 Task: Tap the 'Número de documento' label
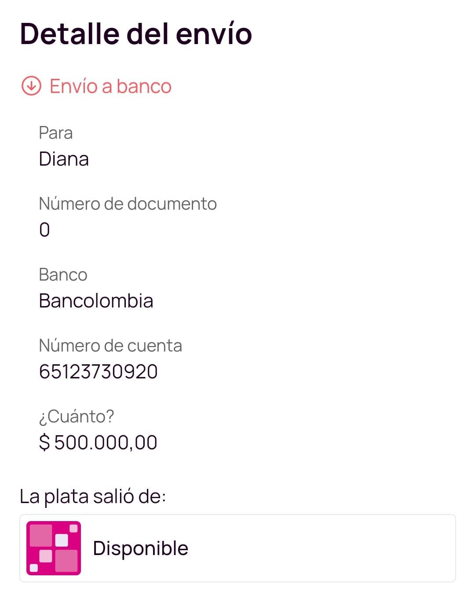coord(128,204)
